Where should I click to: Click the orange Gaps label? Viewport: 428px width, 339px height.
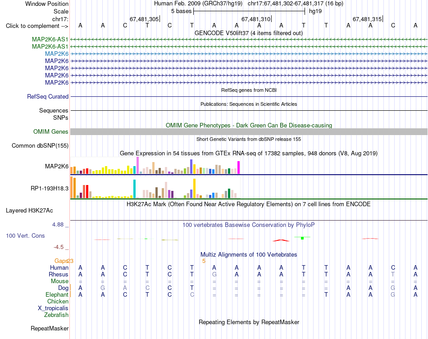[61, 261]
